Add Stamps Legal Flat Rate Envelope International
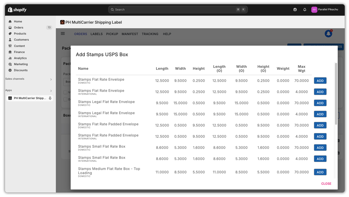This screenshot has width=349, height=197. point(320,114)
